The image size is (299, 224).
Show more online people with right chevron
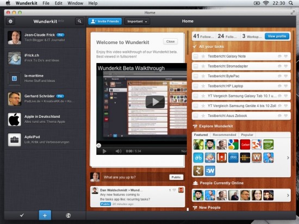[x=288, y=195]
